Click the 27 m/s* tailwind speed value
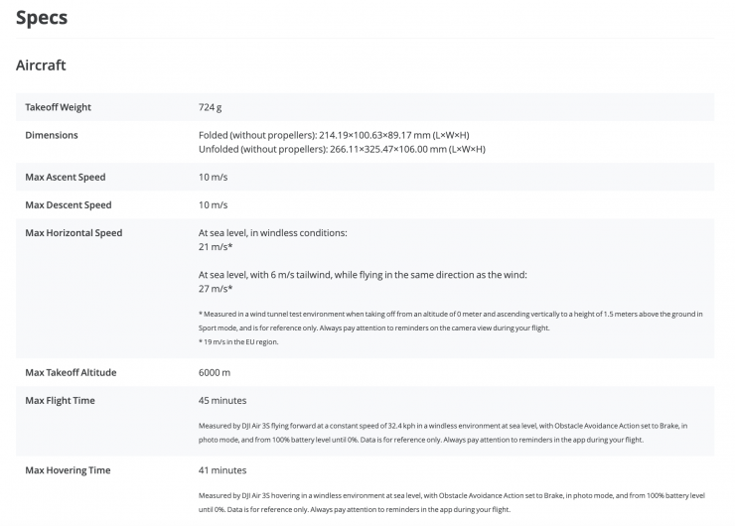735x526 pixels. point(216,289)
